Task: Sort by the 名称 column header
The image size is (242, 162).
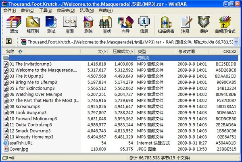Action: click(42, 52)
